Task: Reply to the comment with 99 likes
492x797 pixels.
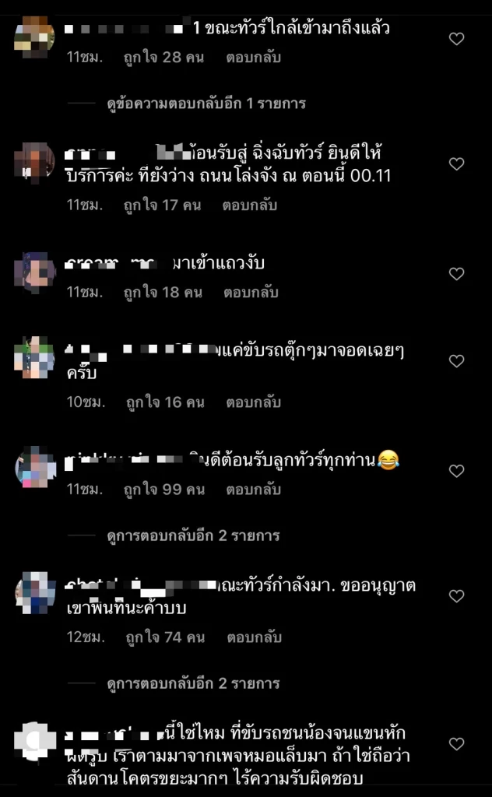Action: pos(253,490)
